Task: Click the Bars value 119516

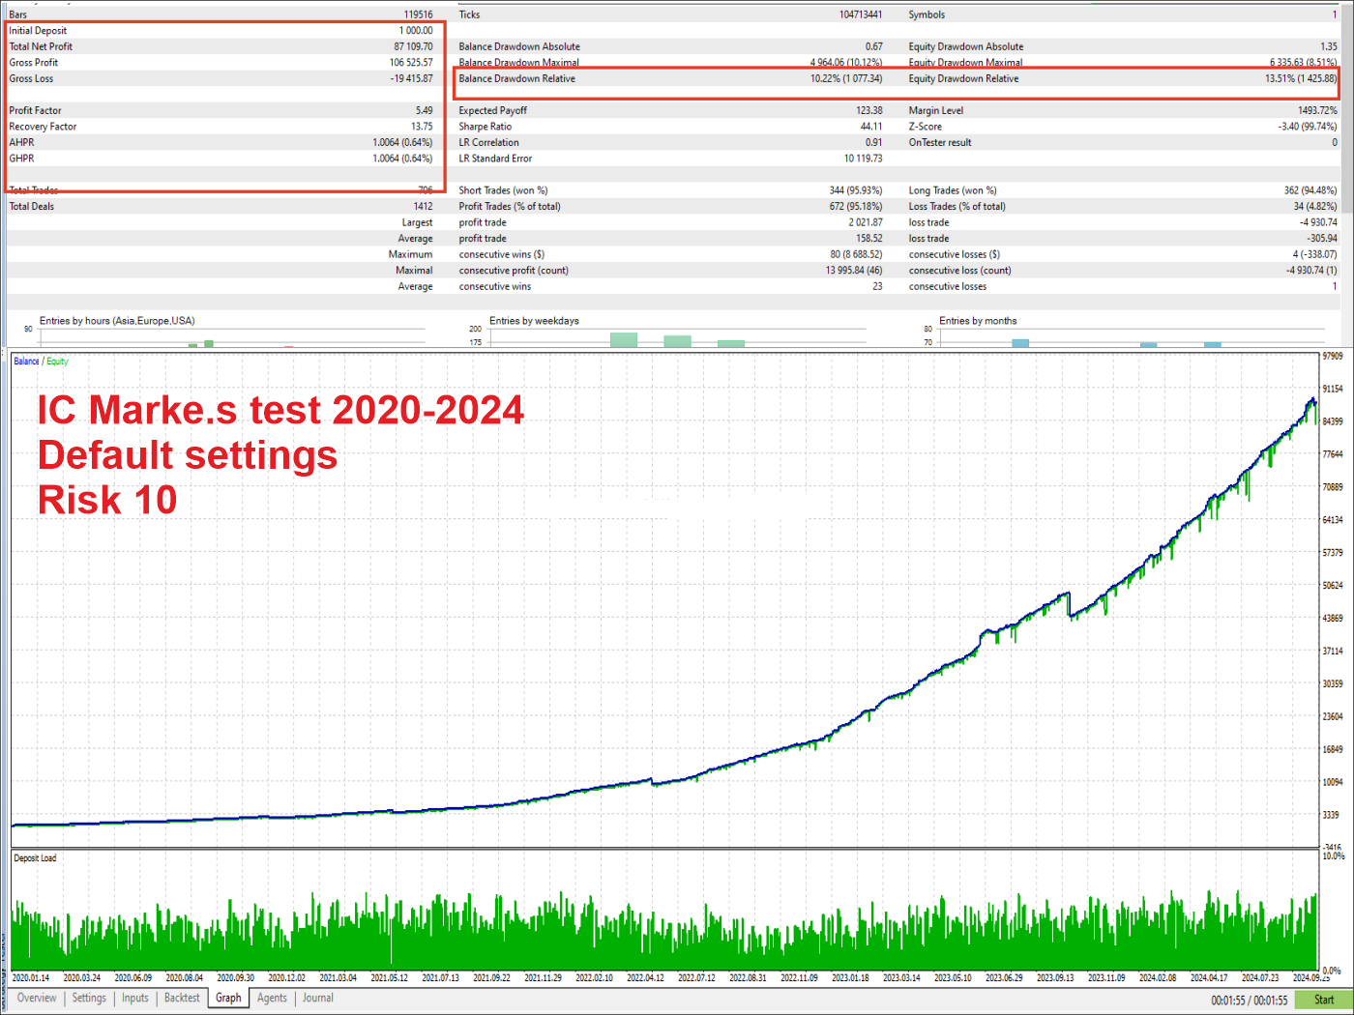Action: (x=418, y=14)
